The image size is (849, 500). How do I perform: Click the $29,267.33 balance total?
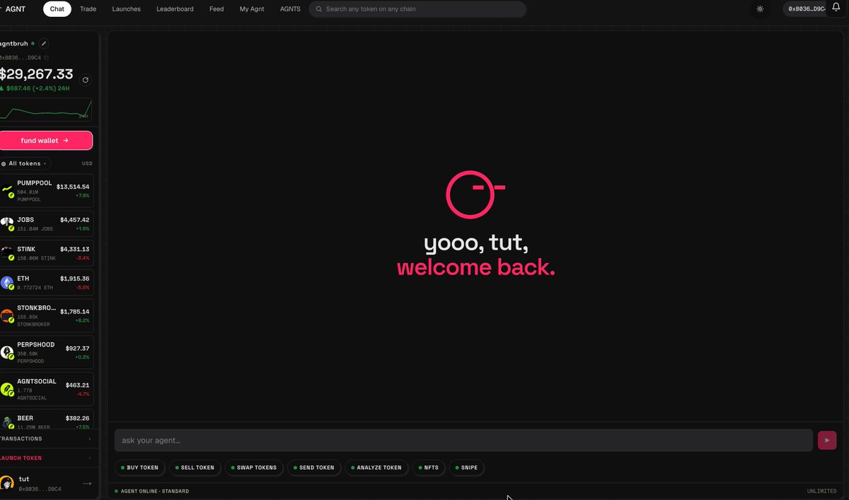pyautogui.click(x=36, y=74)
